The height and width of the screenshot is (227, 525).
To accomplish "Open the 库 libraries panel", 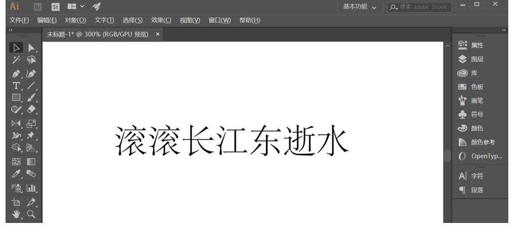I will [468, 73].
